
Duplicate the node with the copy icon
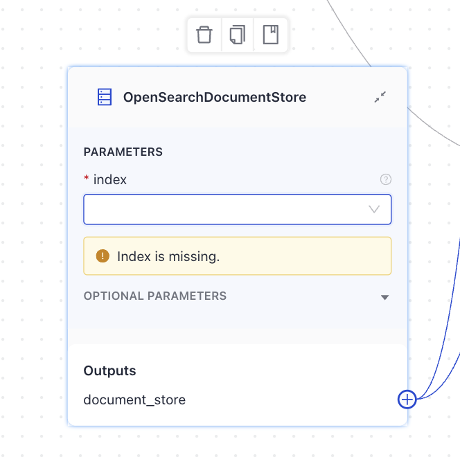(x=238, y=35)
